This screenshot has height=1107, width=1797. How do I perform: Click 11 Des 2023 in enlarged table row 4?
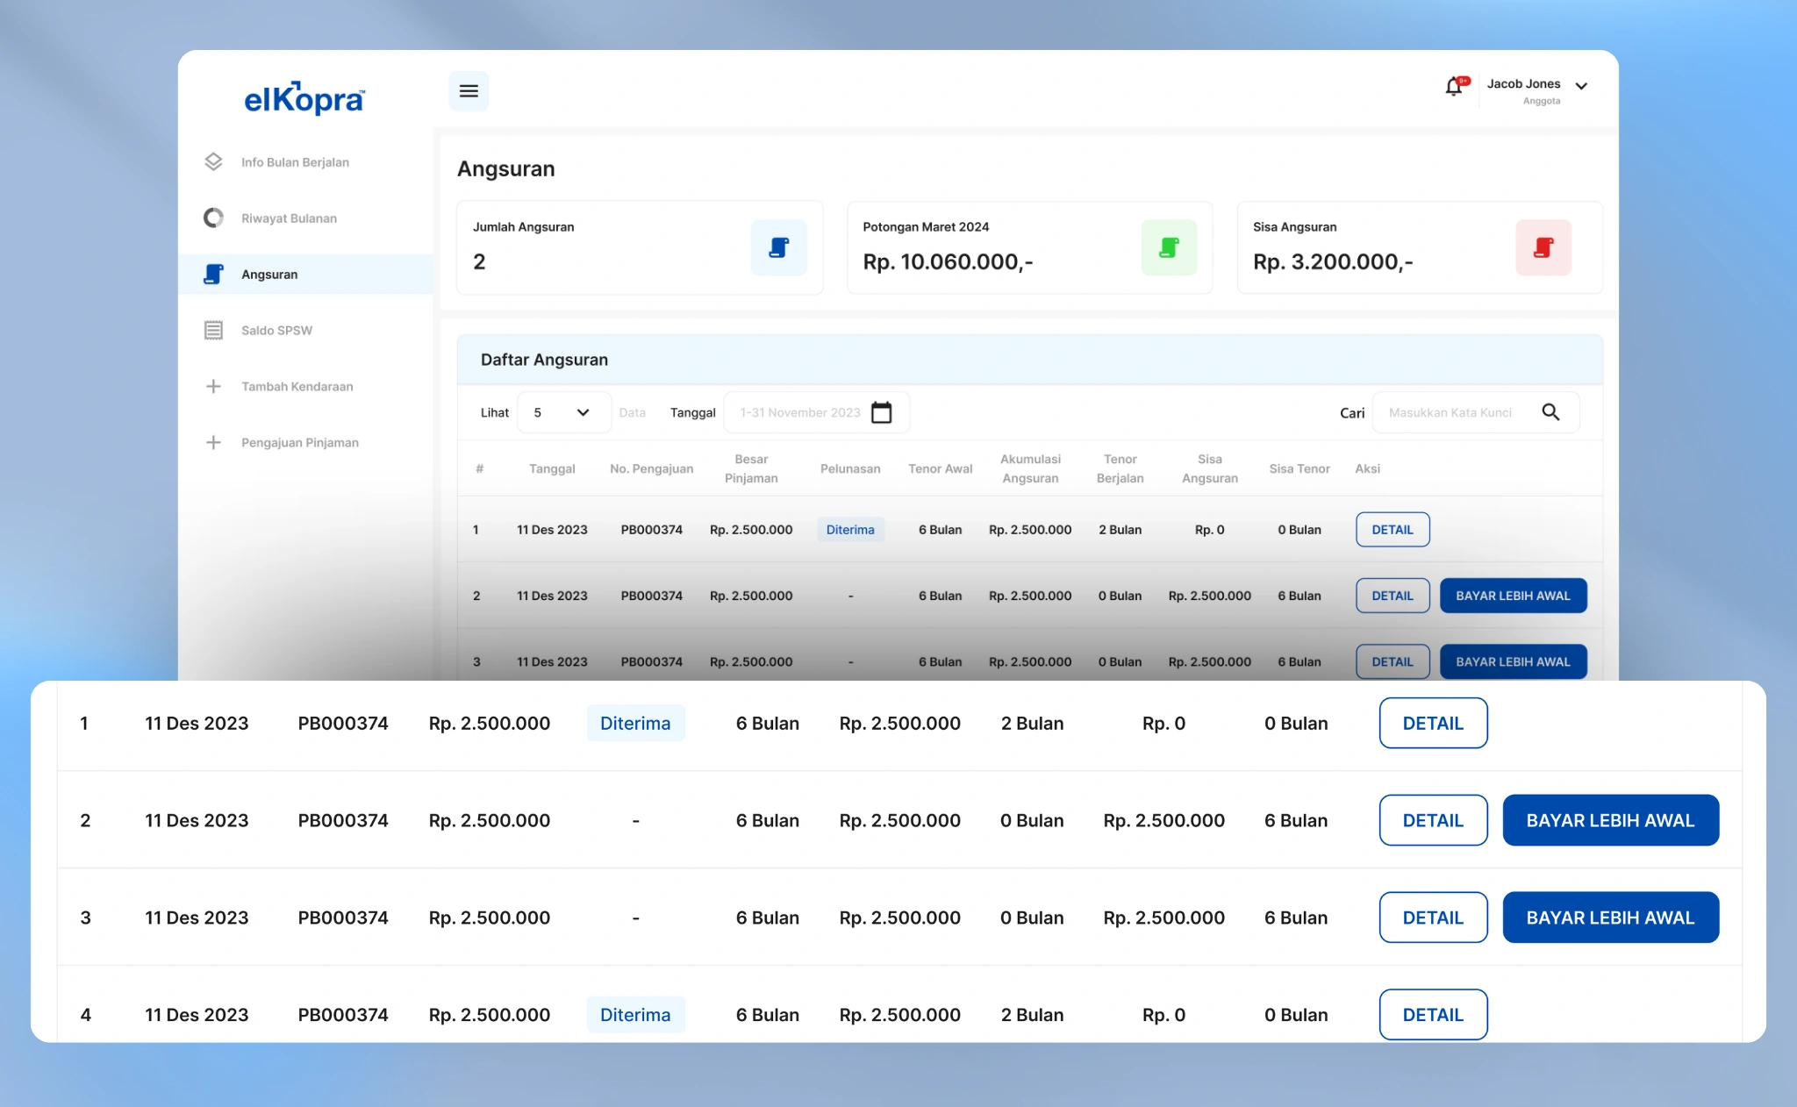click(197, 1015)
